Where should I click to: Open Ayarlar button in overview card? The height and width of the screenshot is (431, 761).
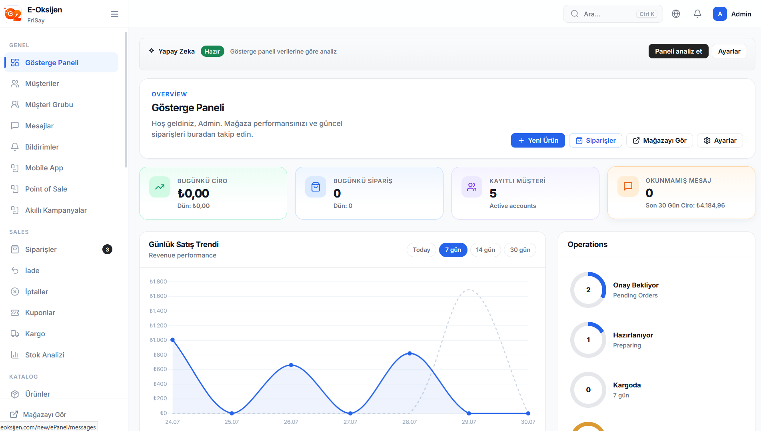tap(720, 140)
